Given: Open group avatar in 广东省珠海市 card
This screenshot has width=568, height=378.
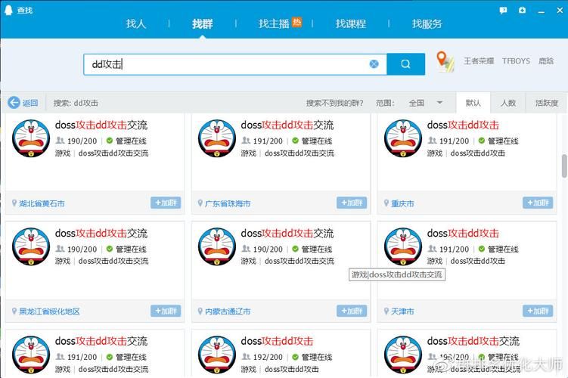Looking at the screenshot, I should (x=217, y=138).
